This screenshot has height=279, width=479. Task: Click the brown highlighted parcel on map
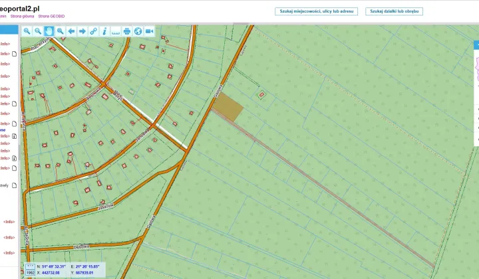230,107
